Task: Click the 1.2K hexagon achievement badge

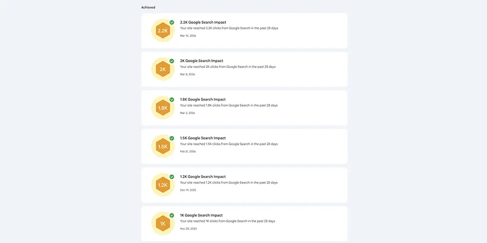Action: tap(163, 185)
